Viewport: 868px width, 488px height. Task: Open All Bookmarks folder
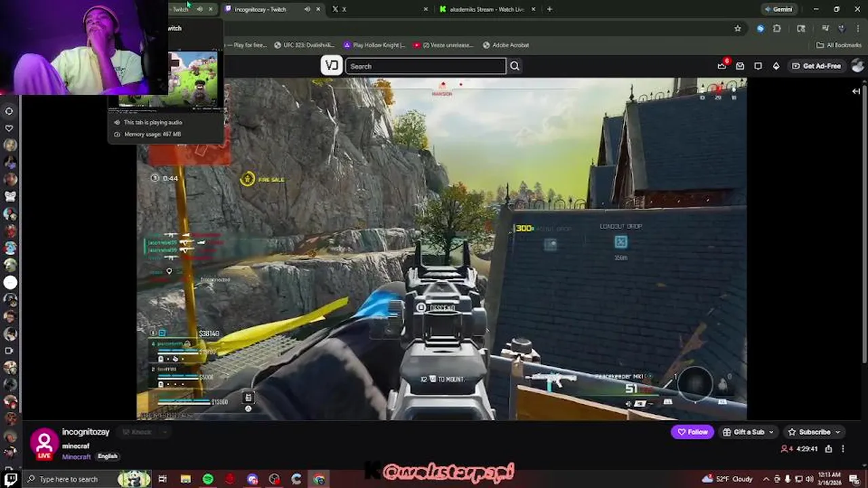point(839,45)
